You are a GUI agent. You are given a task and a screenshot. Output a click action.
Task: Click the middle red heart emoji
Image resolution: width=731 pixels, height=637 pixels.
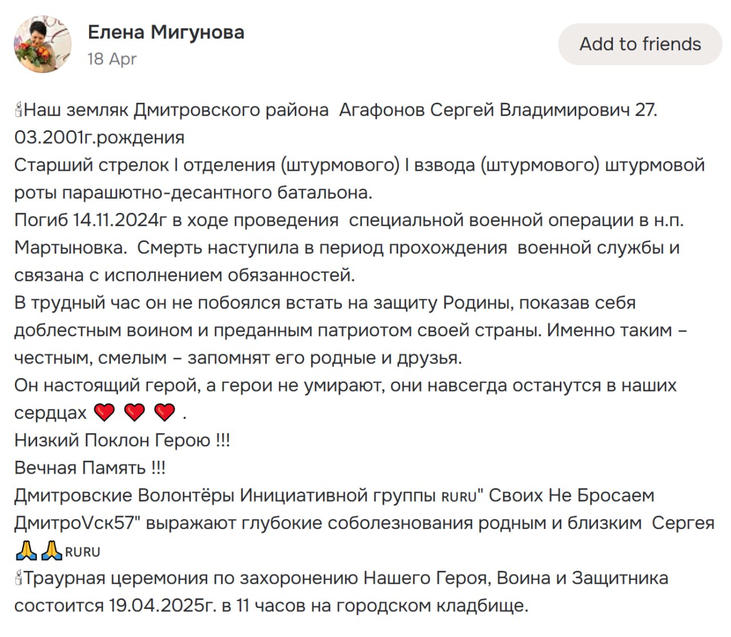click(134, 412)
